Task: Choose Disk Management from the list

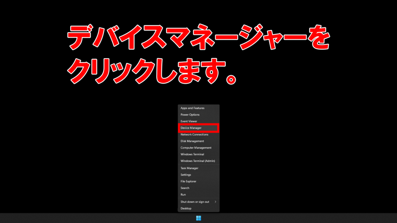Action: click(192, 141)
